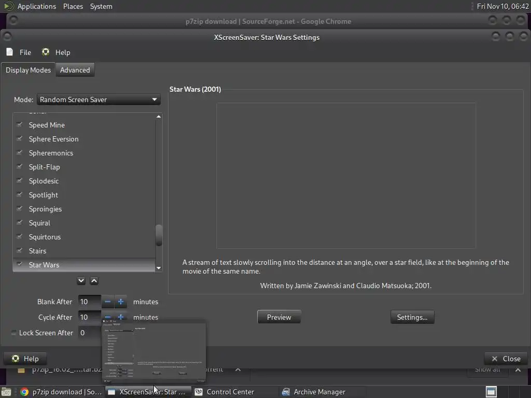
Task: Toggle the Squirtorus checkbox
Action: tap(19, 236)
